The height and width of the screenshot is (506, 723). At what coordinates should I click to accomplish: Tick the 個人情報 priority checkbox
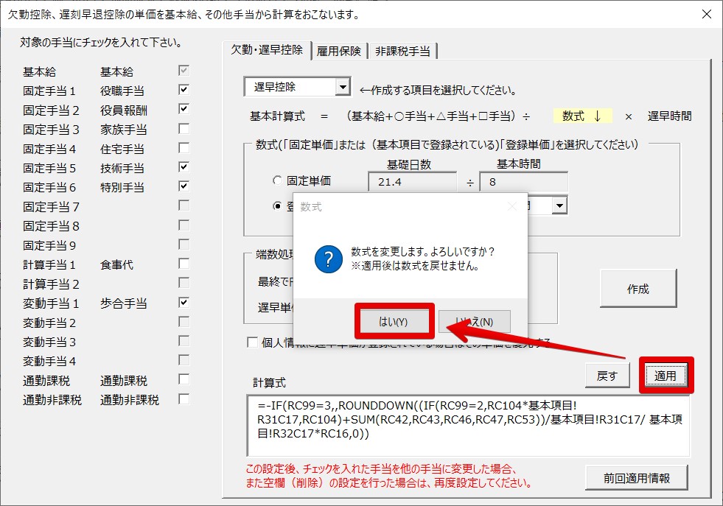[x=252, y=342]
